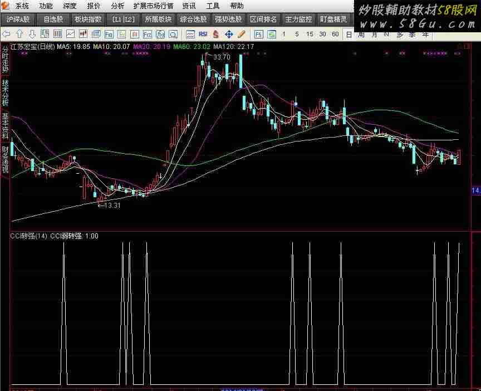Open the 工具 menu
This screenshot has width=481, height=391.
click(x=213, y=6)
